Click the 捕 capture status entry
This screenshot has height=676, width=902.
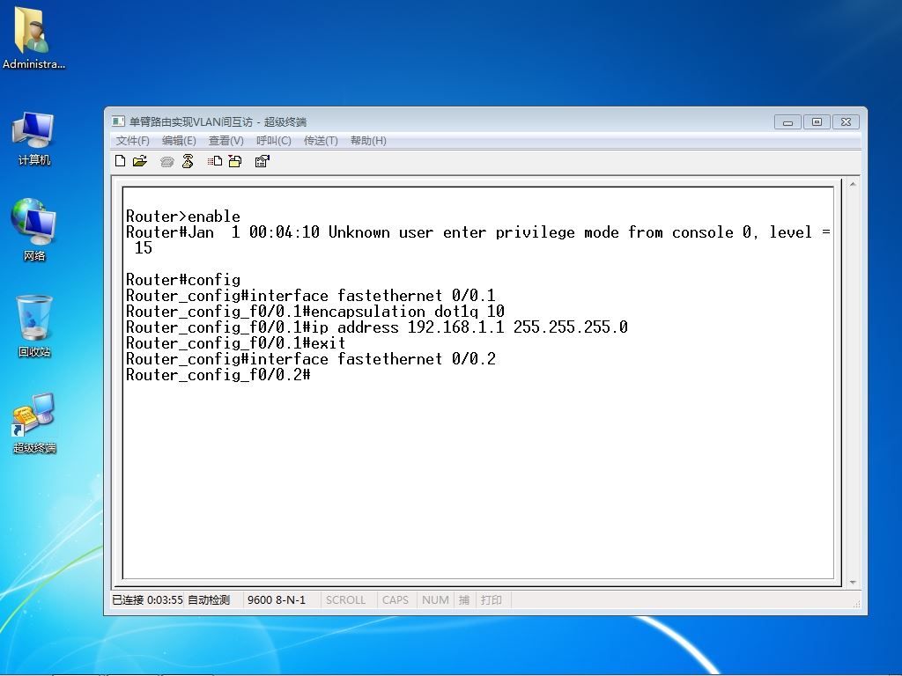pyautogui.click(x=464, y=600)
